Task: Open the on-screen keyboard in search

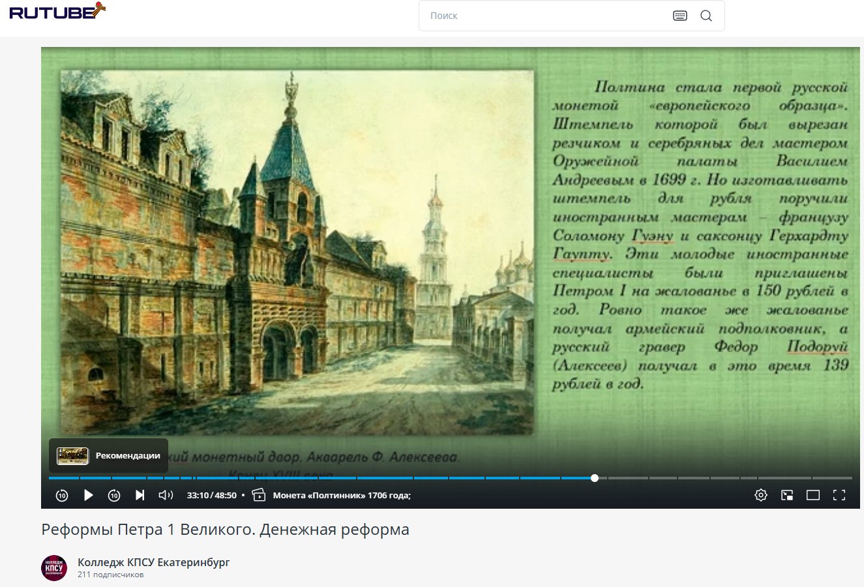Action: click(680, 16)
